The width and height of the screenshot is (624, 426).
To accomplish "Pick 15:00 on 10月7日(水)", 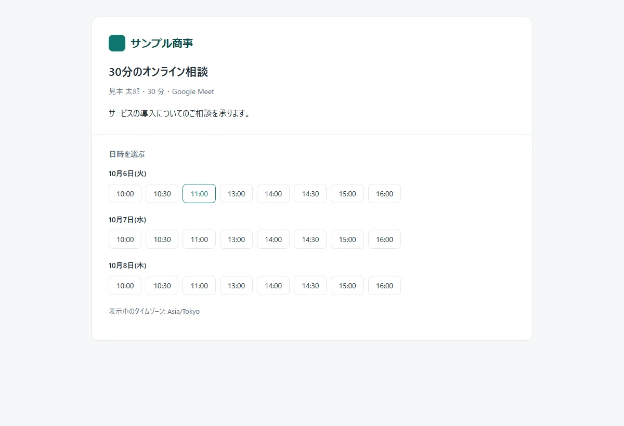I will [x=347, y=239].
